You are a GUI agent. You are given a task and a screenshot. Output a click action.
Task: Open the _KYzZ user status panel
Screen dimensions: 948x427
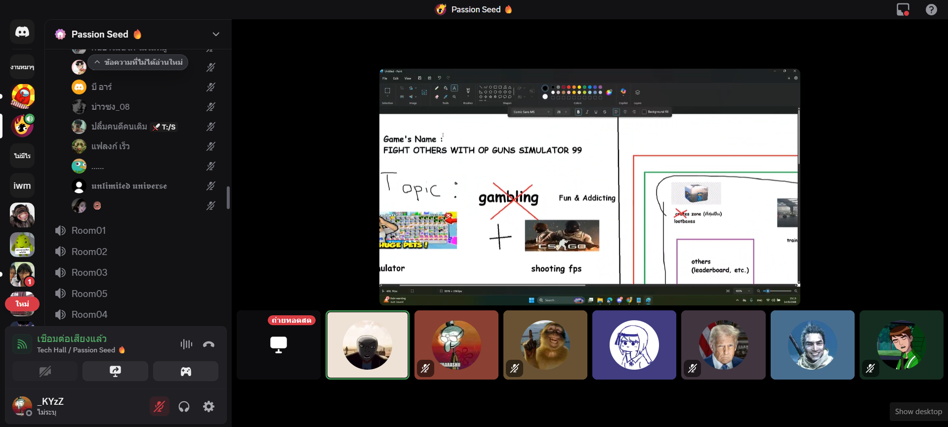49,406
